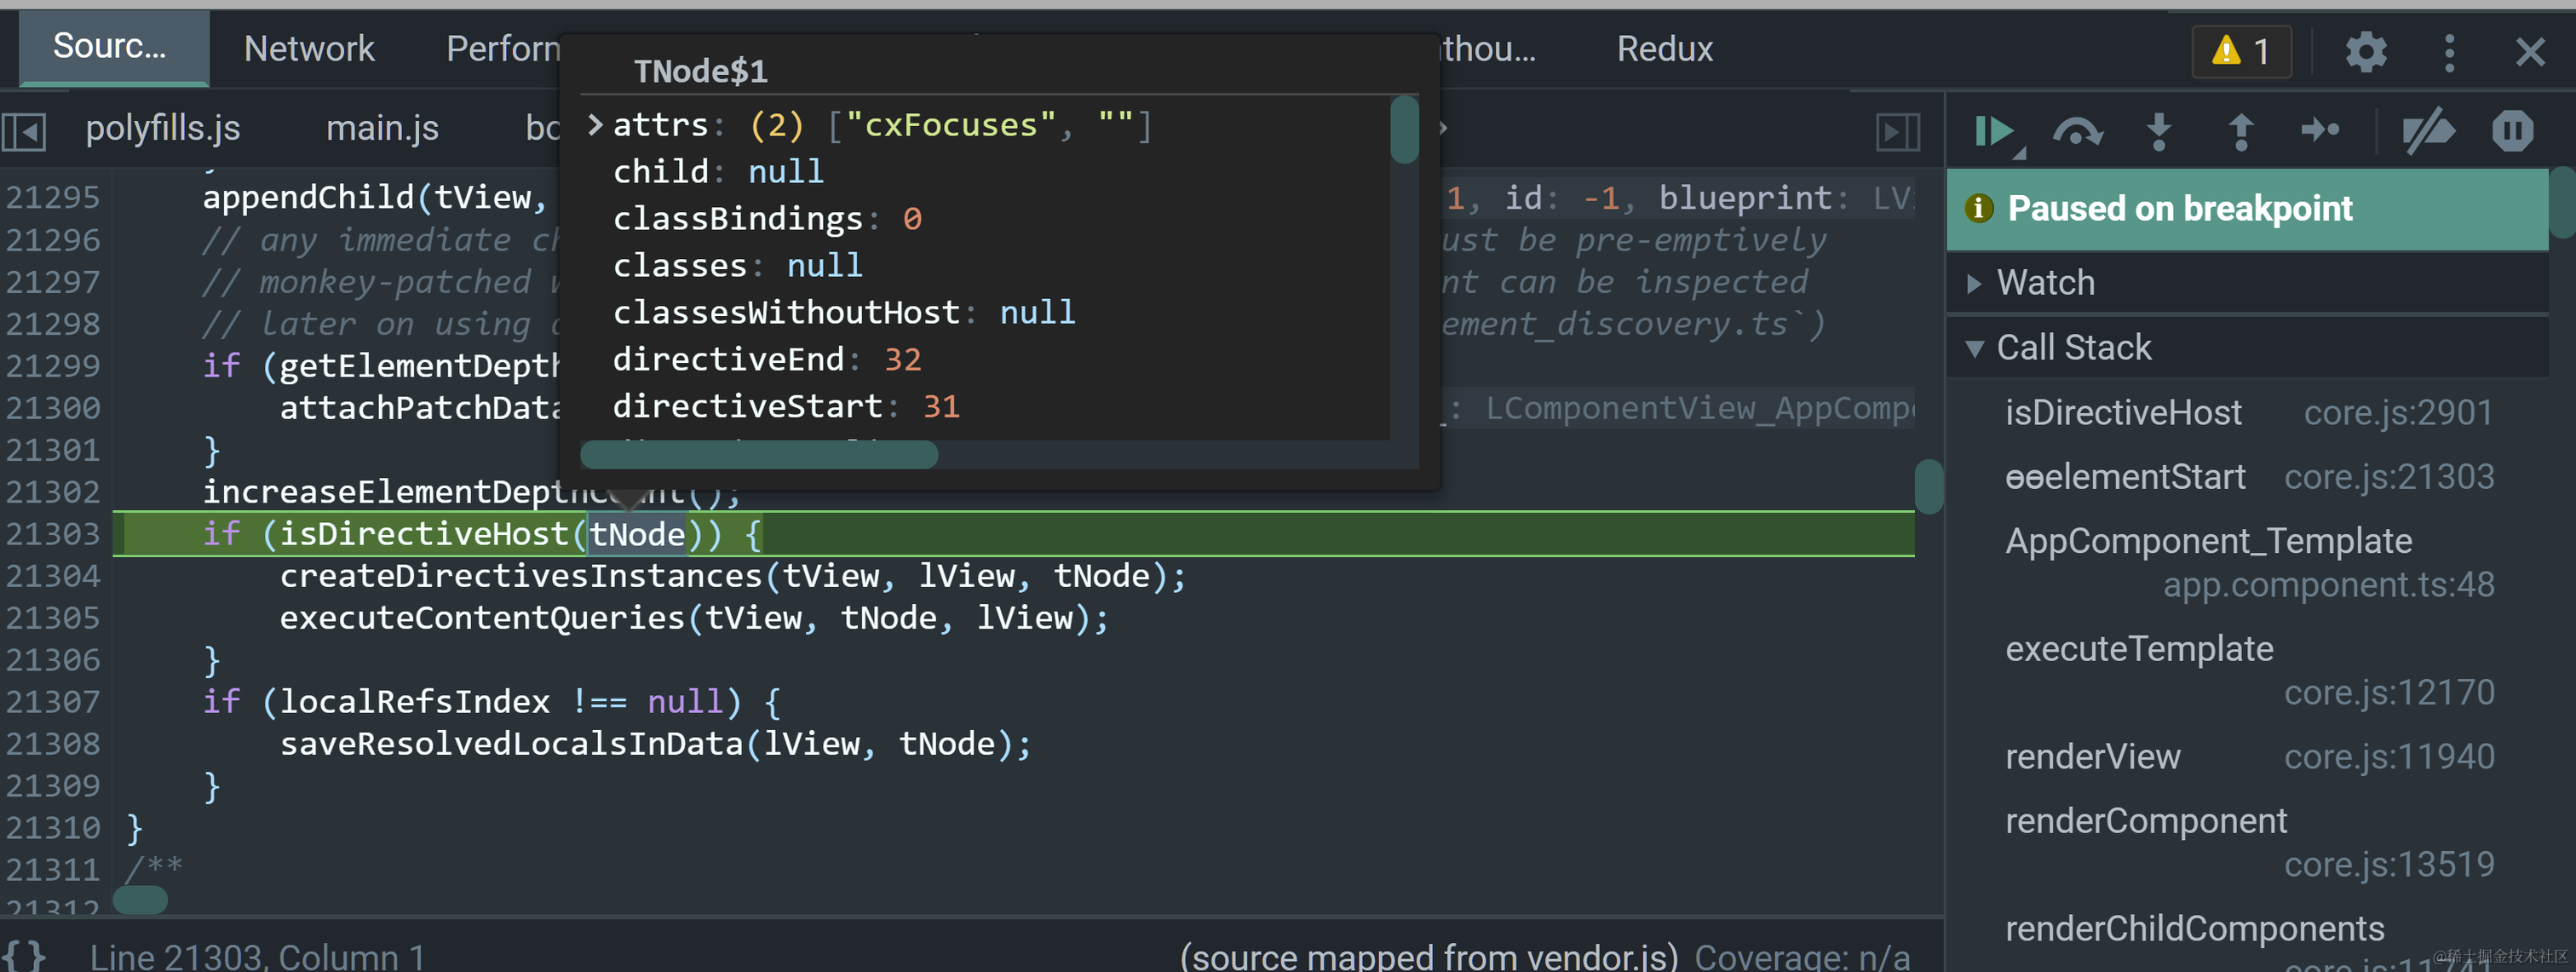Click the Step out of function arrow
The width and height of the screenshot is (2576, 972).
point(2241,131)
